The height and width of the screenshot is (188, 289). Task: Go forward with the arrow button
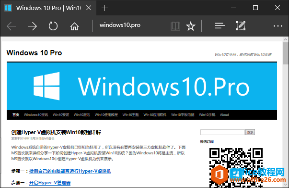(32, 26)
